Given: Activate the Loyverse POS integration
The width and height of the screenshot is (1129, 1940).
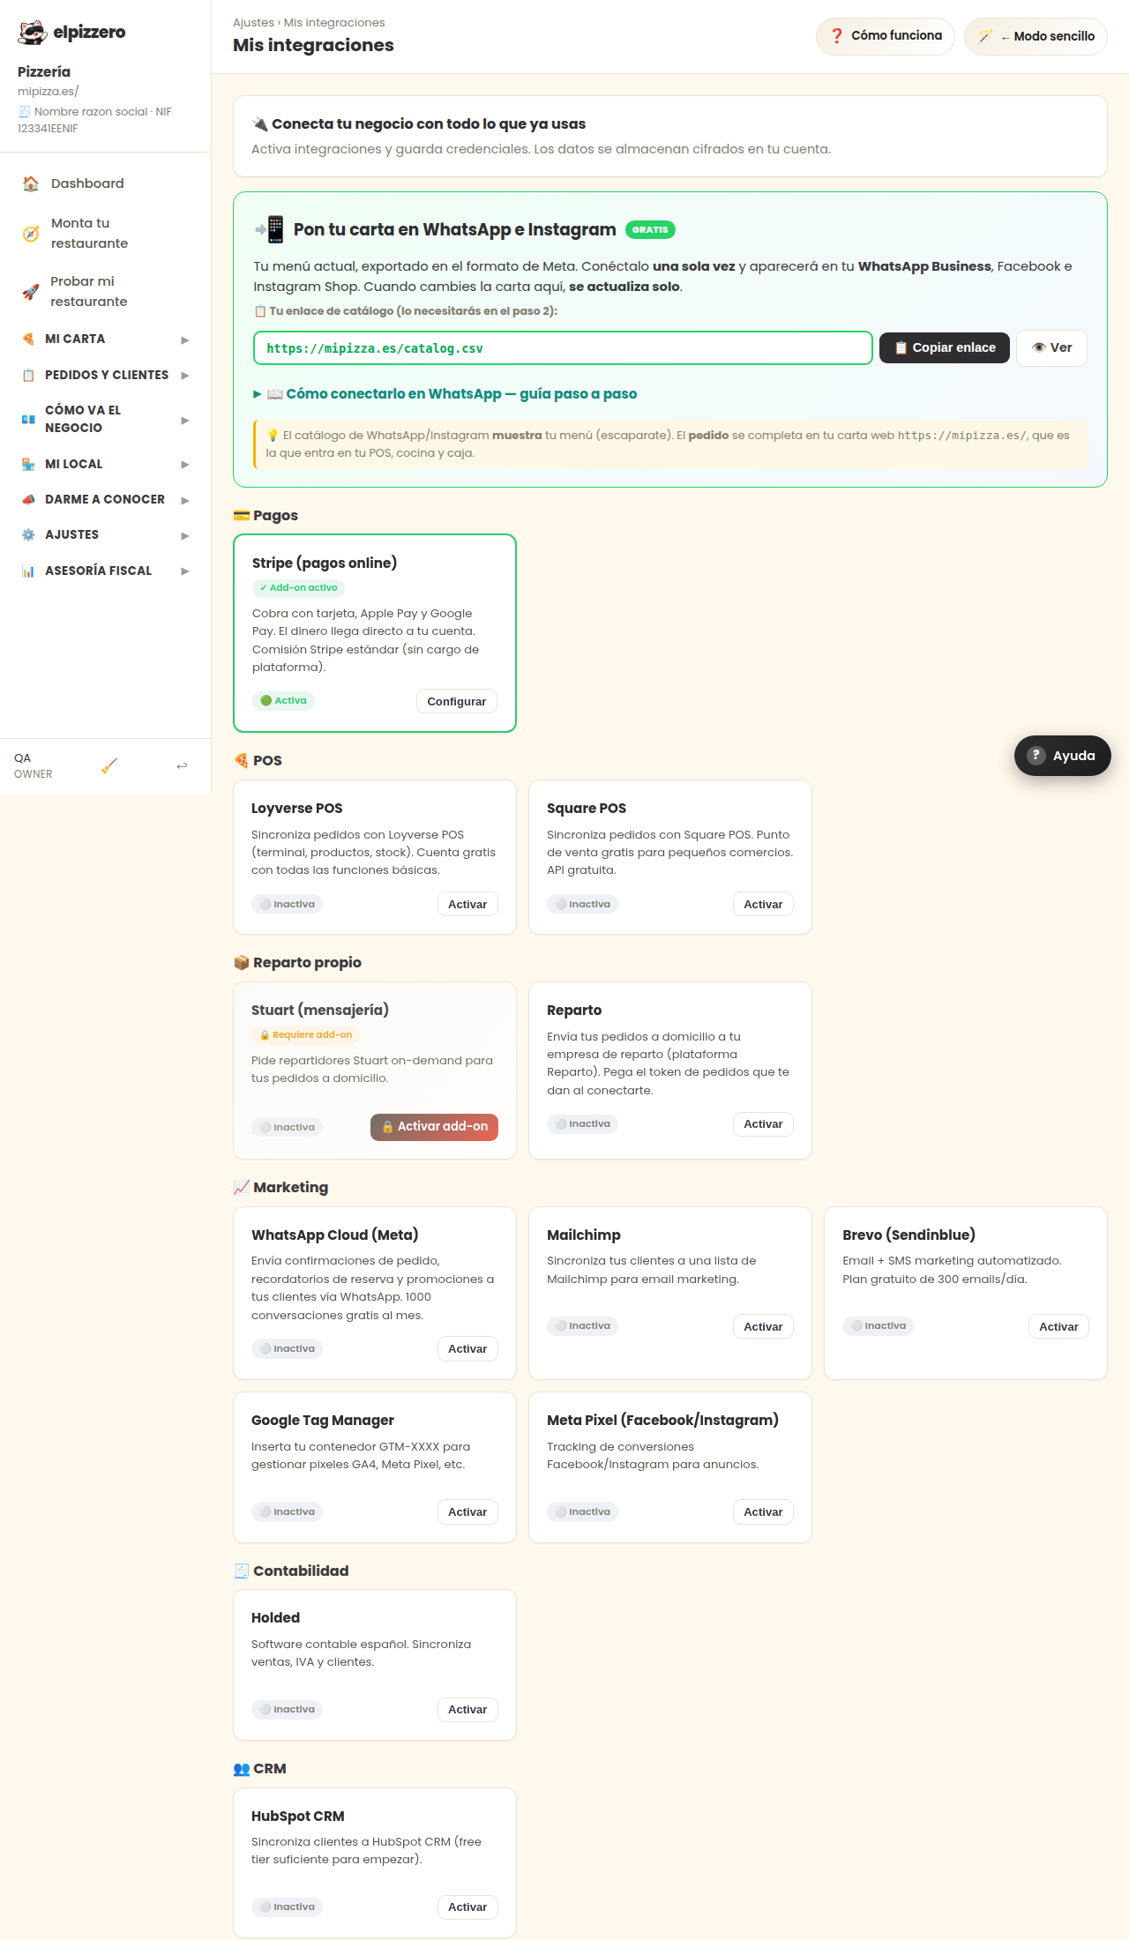Looking at the screenshot, I should (467, 904).
